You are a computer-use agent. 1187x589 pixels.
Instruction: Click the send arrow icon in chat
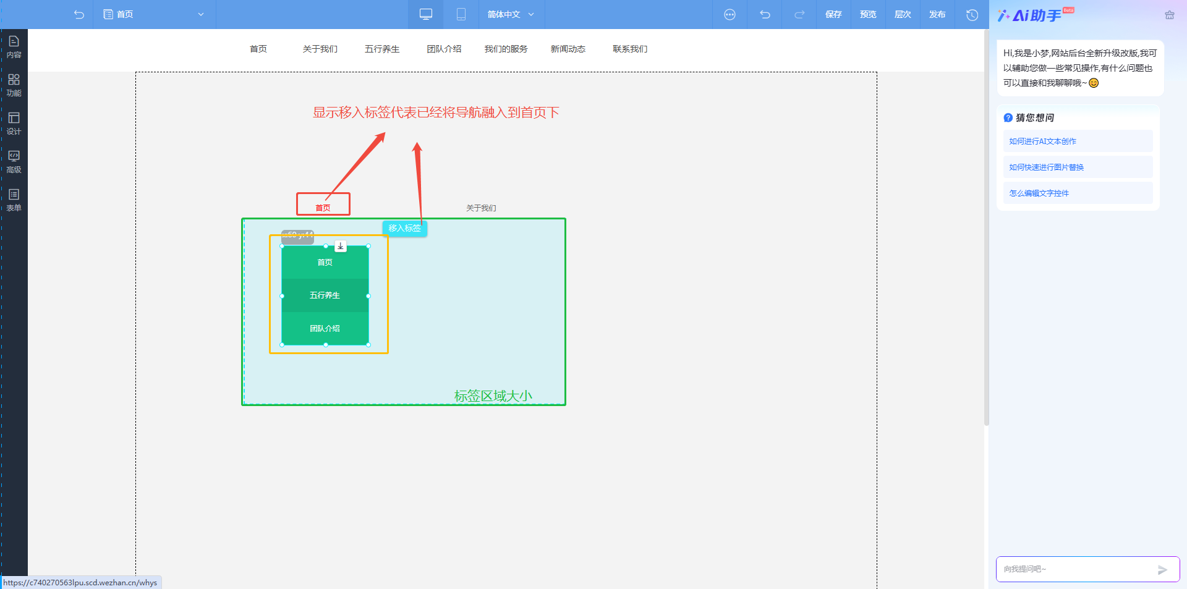click(x=1162, y=570)
